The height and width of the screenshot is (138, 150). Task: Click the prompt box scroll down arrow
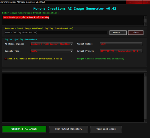(145, 24)
